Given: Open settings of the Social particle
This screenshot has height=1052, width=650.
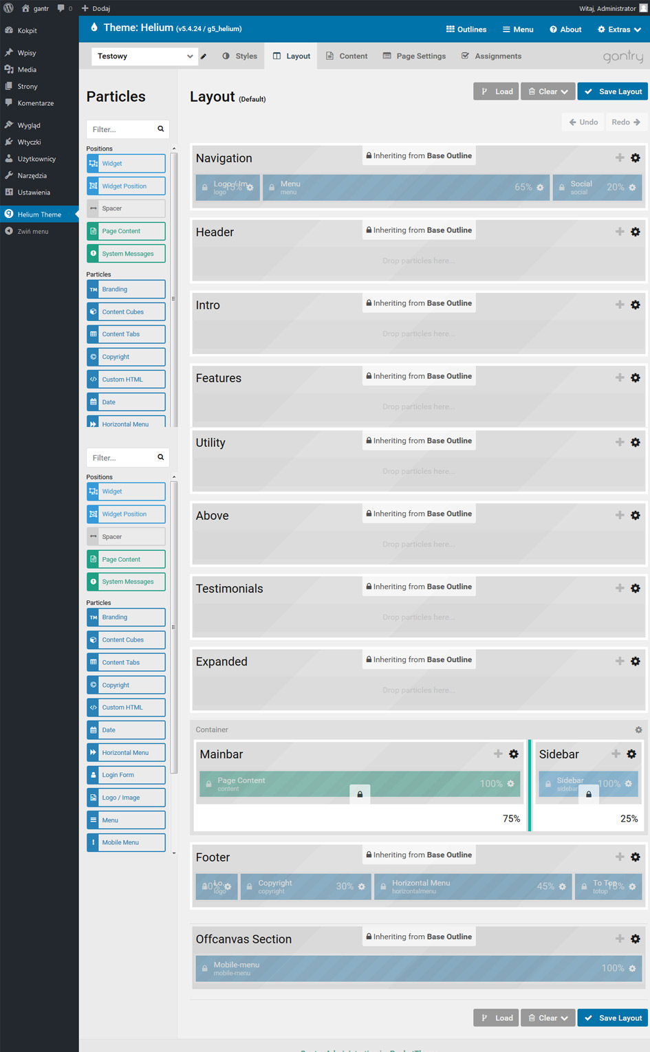Looking at the screenshot, I should [x=632, y=188].
